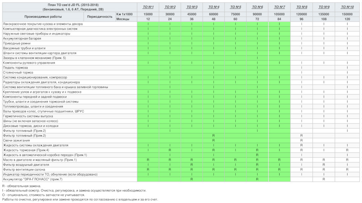362x203 pixels.
Task: Select the 105000 km value
Action: (x=279, y=14)
